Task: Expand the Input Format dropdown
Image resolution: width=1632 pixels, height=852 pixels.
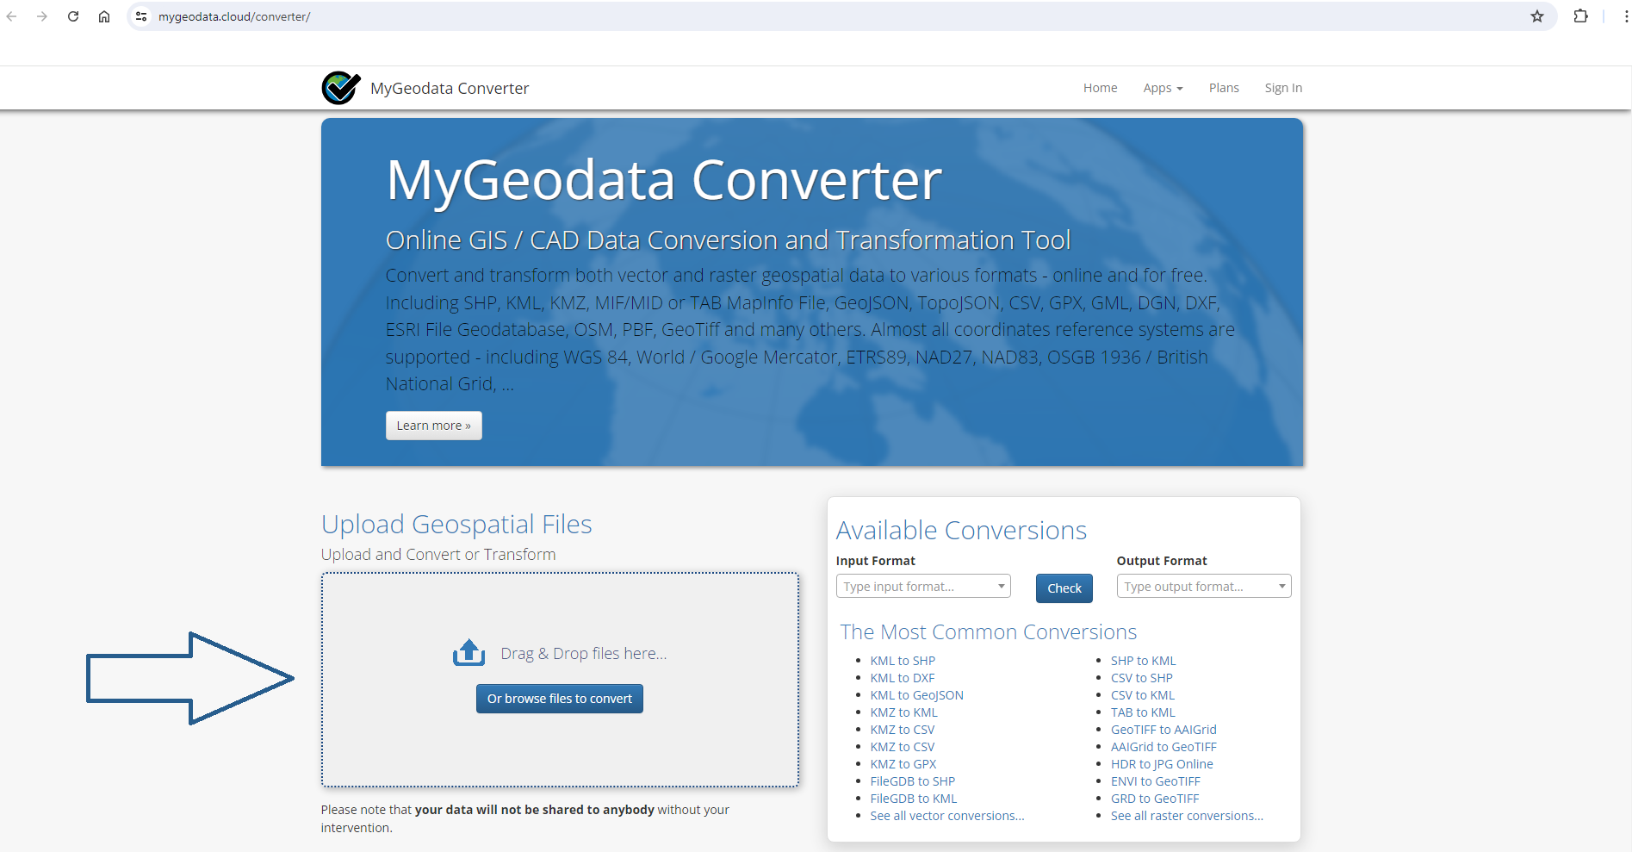Action: (x=922, y=587)
